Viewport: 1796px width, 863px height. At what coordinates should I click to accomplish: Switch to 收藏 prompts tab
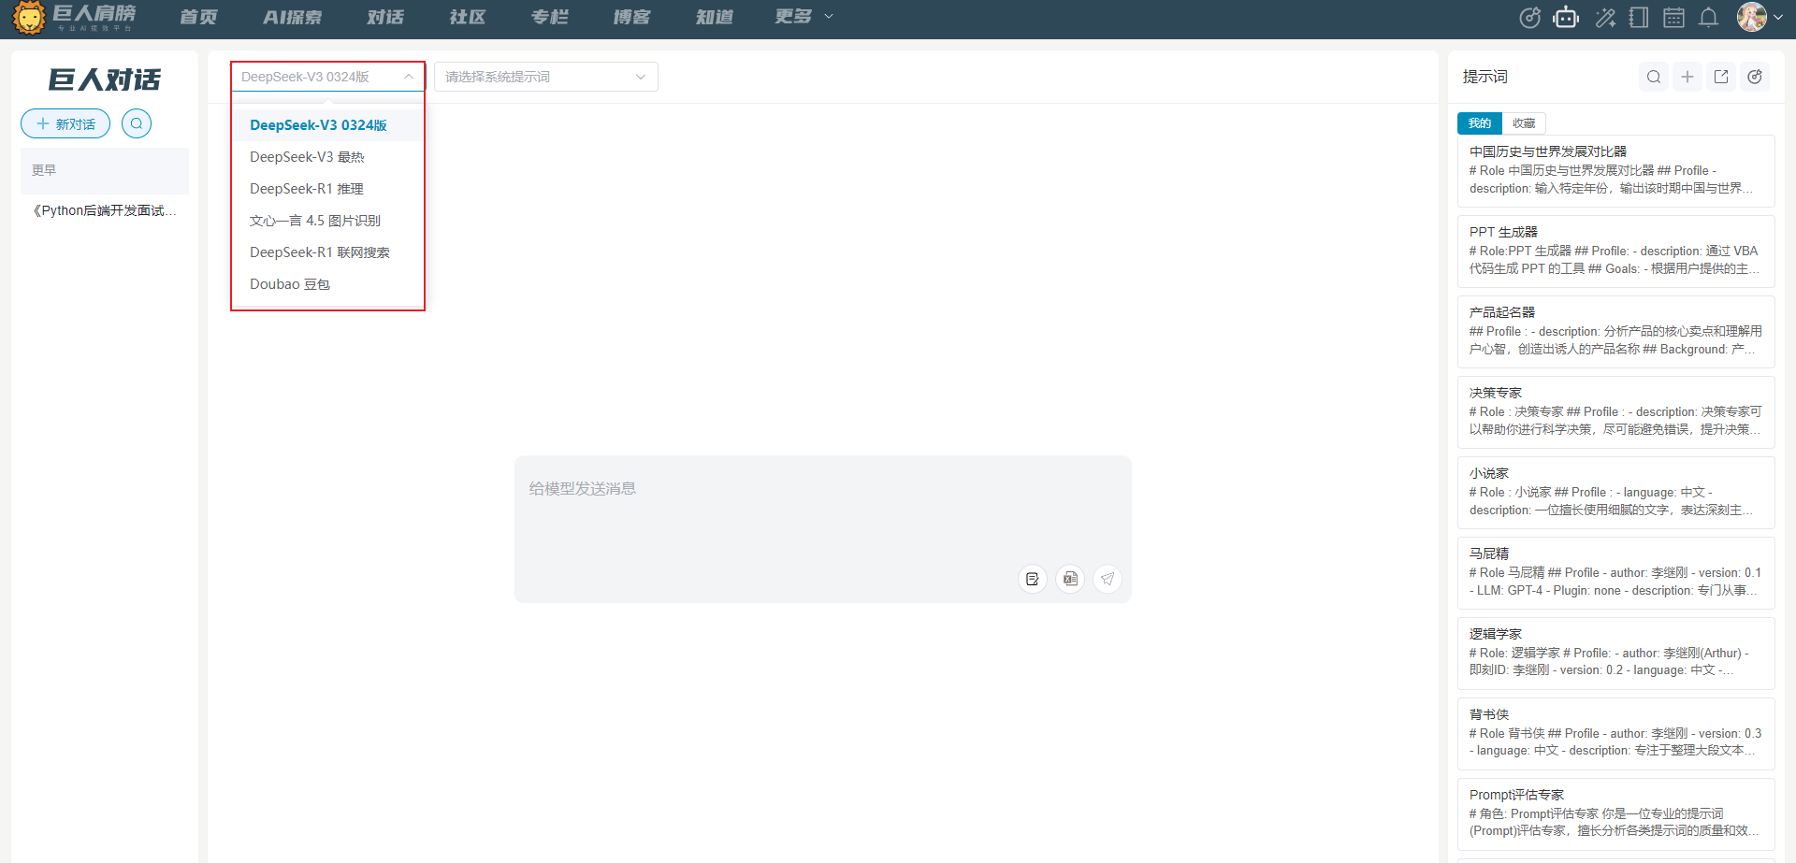point(1524,123)
